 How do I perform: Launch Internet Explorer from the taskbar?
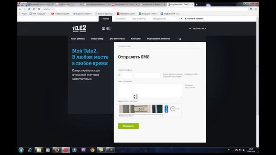(x=30, y=150)
